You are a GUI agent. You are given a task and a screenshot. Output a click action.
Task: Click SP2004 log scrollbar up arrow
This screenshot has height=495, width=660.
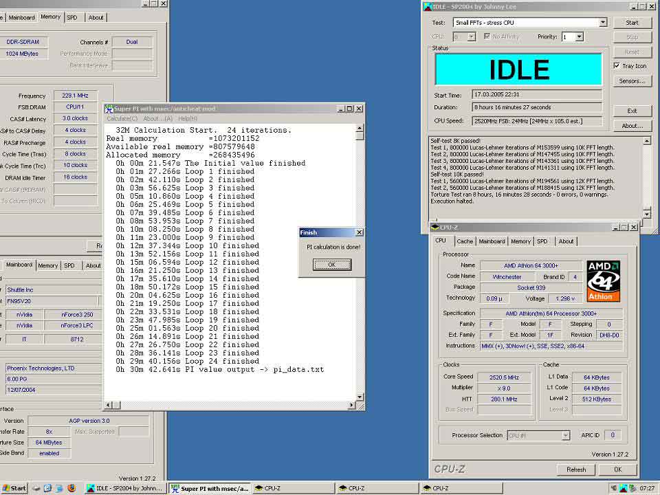pyautogui.click(x=647, y=140)
